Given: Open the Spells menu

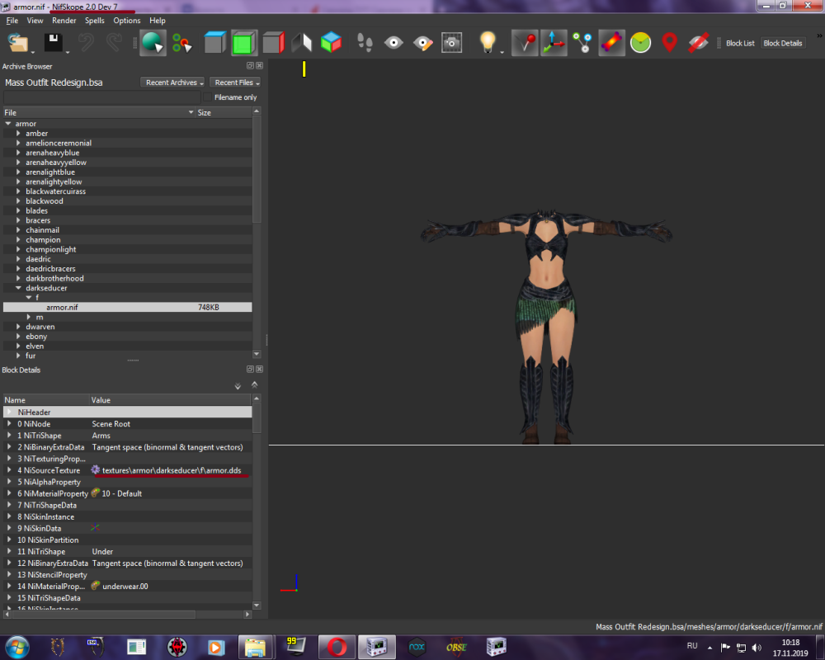Looking at the screenshot, I should point(95,21).
